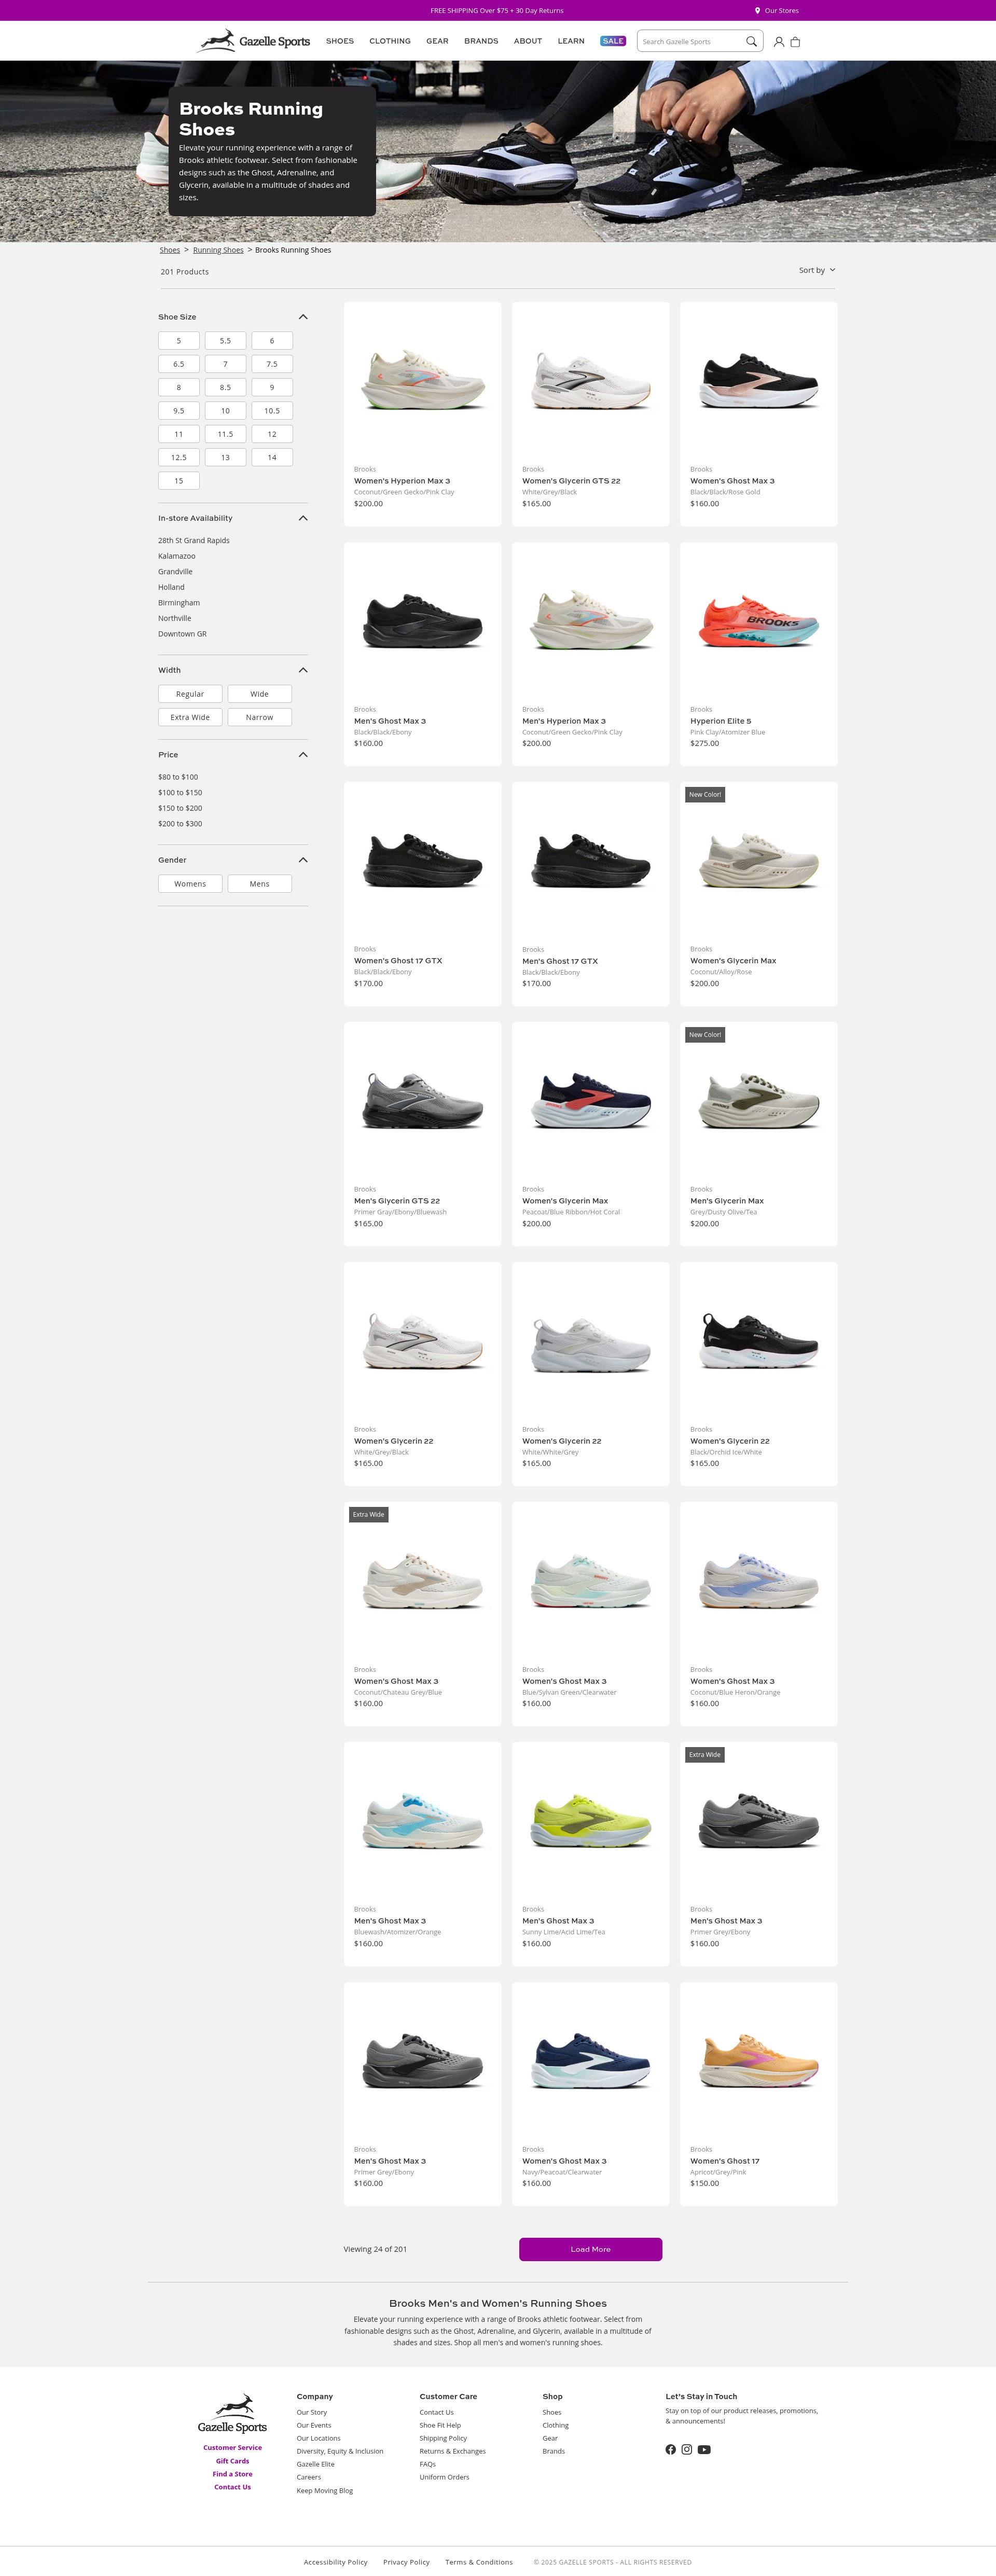
Task: Toggle the Wide width filter
Action: 259,694
